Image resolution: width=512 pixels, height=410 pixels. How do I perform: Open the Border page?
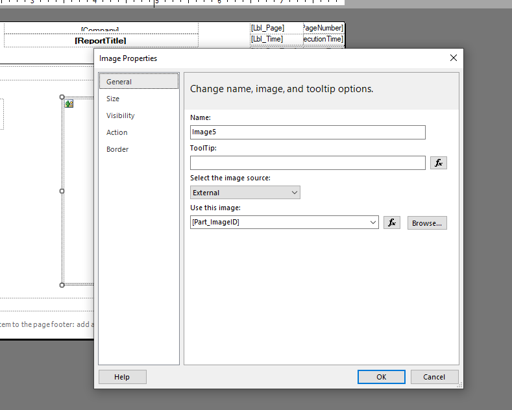click(x=117, y=149)
